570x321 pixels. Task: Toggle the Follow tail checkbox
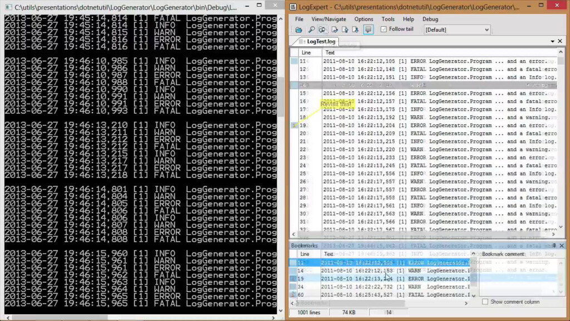(x=384, y=29)
